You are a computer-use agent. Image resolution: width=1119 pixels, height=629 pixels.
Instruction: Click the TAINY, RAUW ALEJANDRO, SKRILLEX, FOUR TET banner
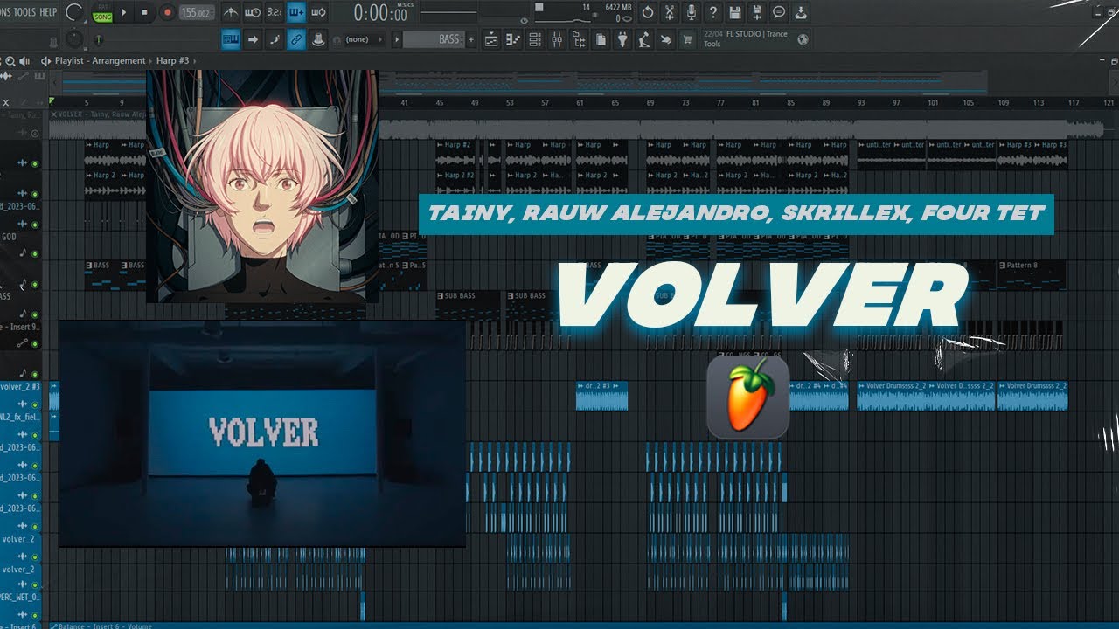coord(736,214)
